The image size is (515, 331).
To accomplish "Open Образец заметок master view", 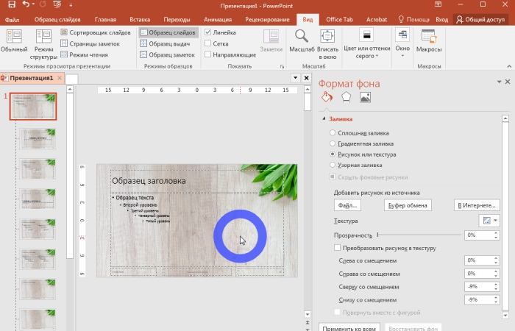I will coord(168,55).
